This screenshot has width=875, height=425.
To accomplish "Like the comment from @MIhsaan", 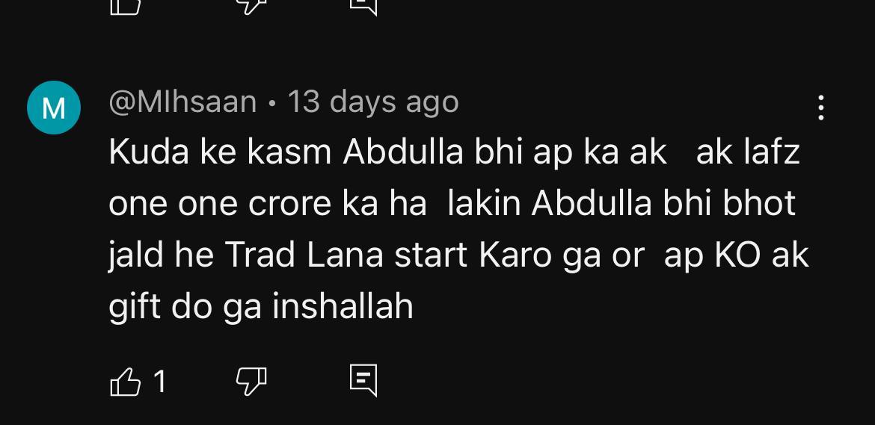I will 126,382.
